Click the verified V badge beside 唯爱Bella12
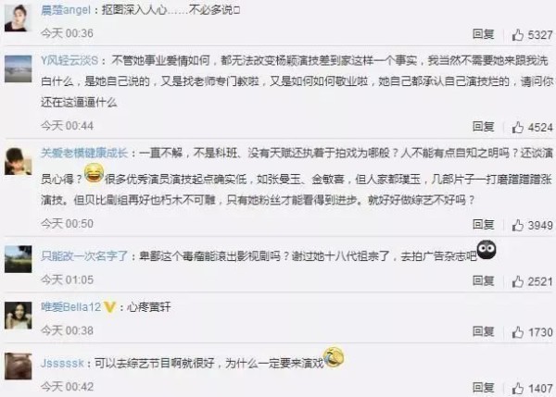This screenshot has width=556, height=397. click(x=109, y=306)
